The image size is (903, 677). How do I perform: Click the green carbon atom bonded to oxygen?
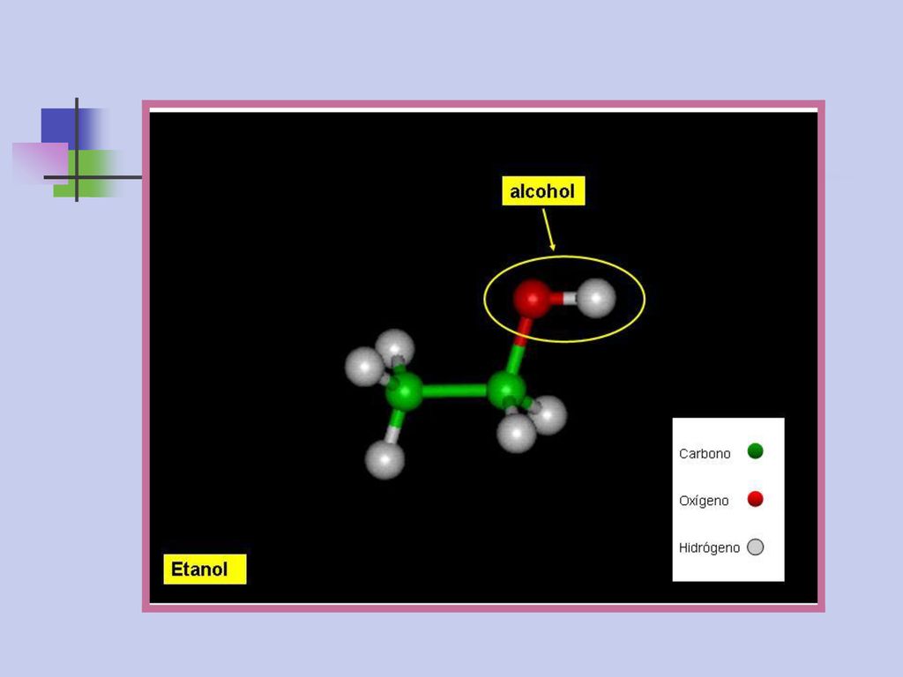click(505, 390)
